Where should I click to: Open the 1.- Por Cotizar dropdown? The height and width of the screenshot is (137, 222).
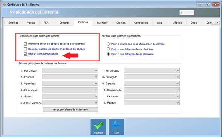tap(70, 70)
